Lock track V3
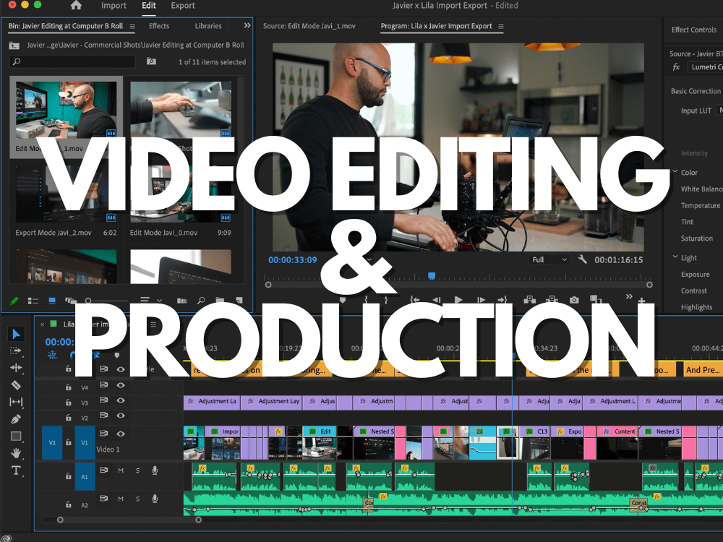 (68, 403)
